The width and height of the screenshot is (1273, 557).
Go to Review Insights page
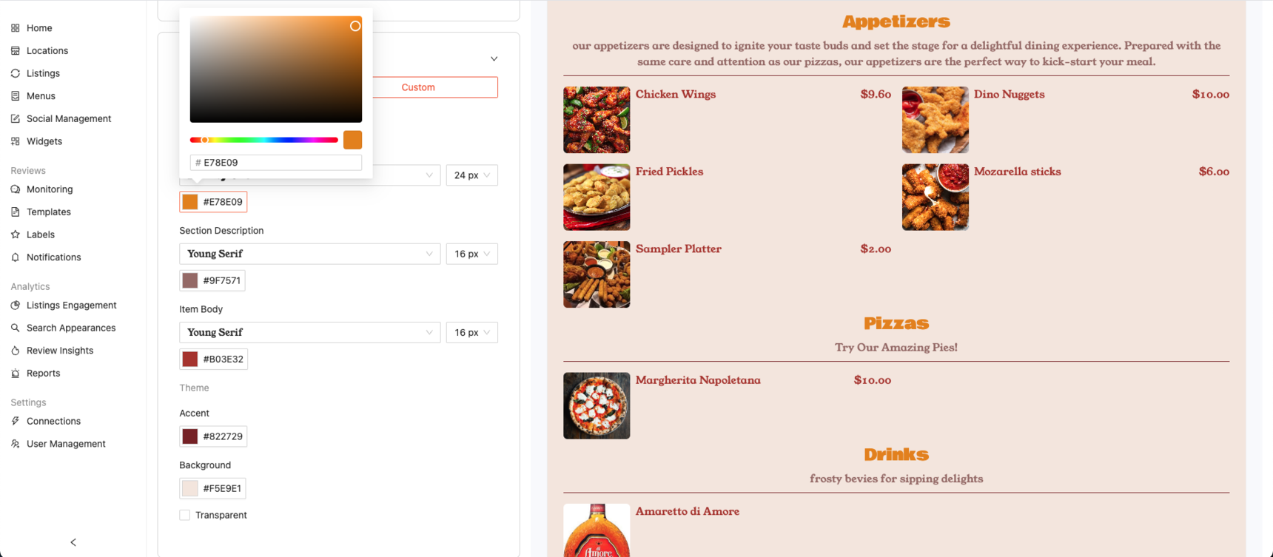pyautogui.click(x=60, y=351)
